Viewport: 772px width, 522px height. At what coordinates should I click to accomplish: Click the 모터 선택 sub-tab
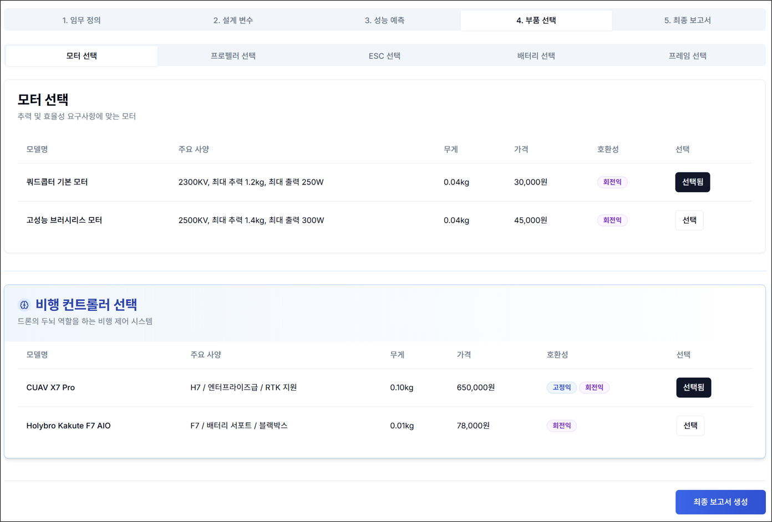click(x=82, y=56)
